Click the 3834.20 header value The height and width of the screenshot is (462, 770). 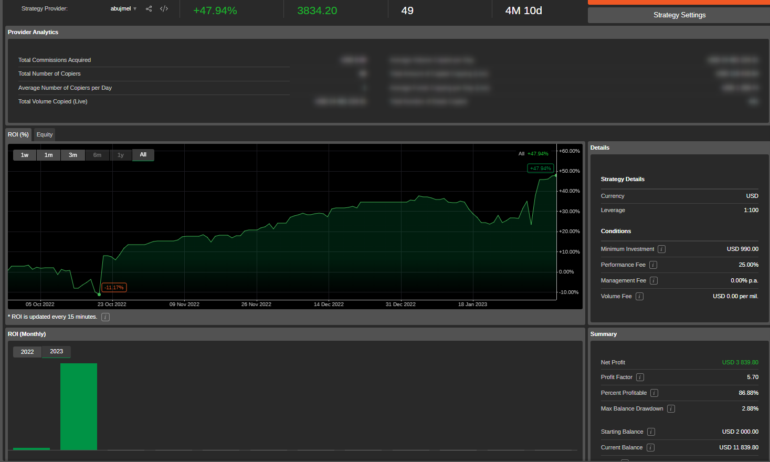coord(317,10)
